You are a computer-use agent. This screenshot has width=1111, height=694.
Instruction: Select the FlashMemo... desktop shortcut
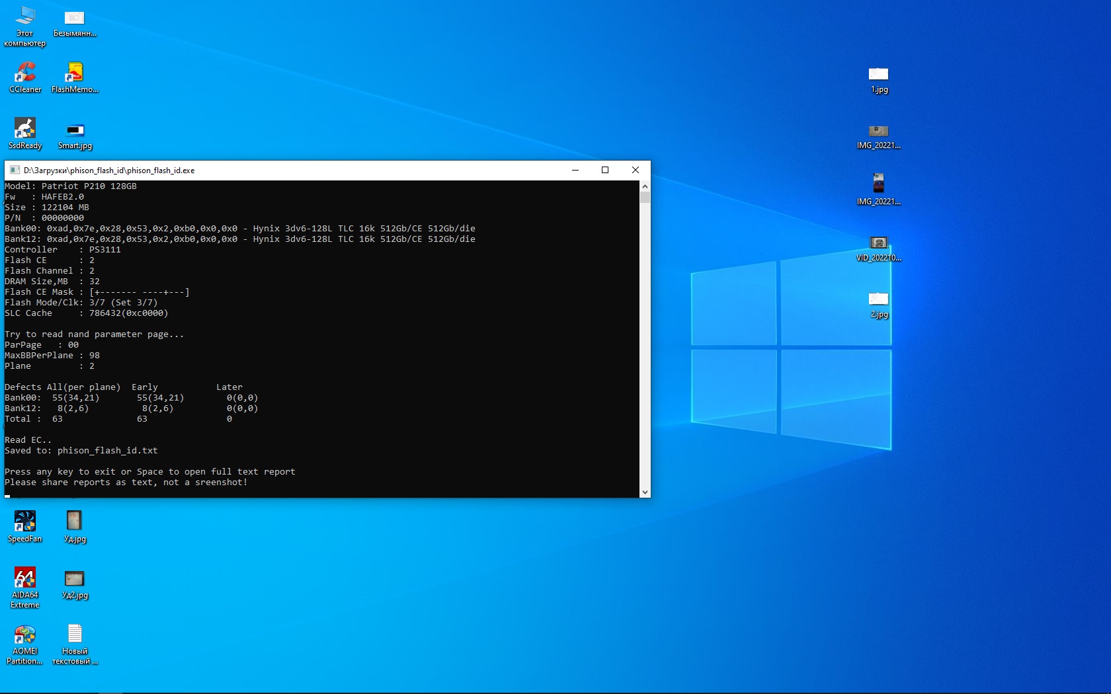[75, 77]
